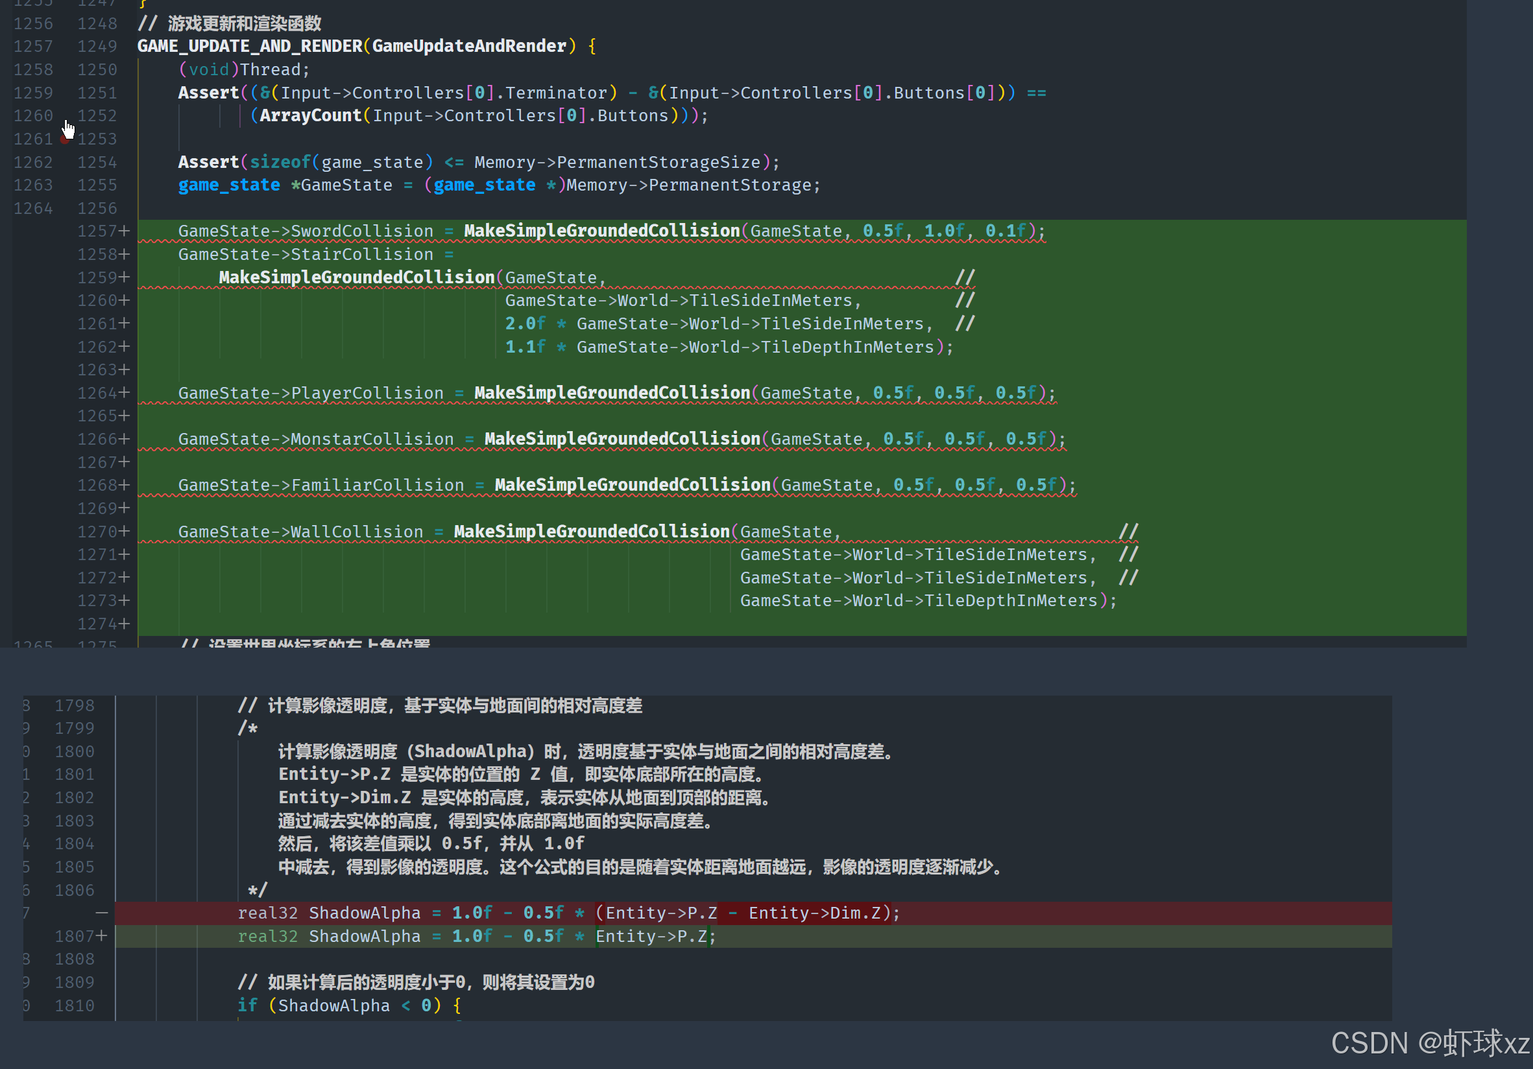Click the minus marker on the removed ShadowAlpha line
Image resolution: width=1533 pixels, height=1069 pixels.
[x=101, y=913]
